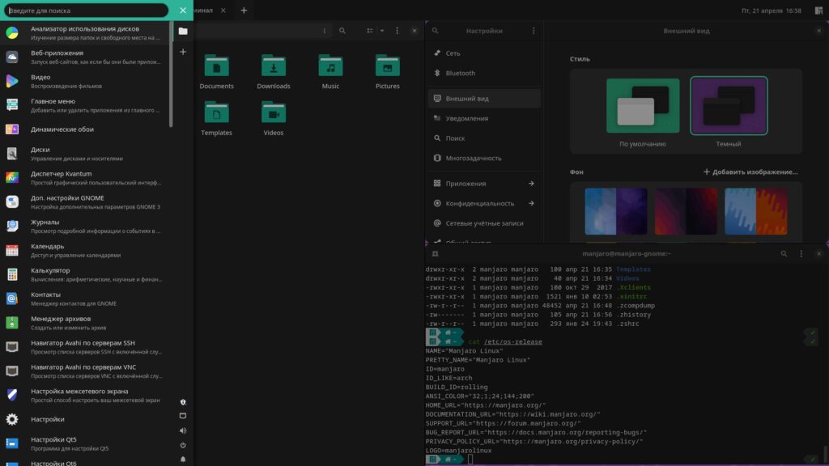Click the volume icon in the launcher panel
This screenshot has height=466, width=829.
pos(183,430)
